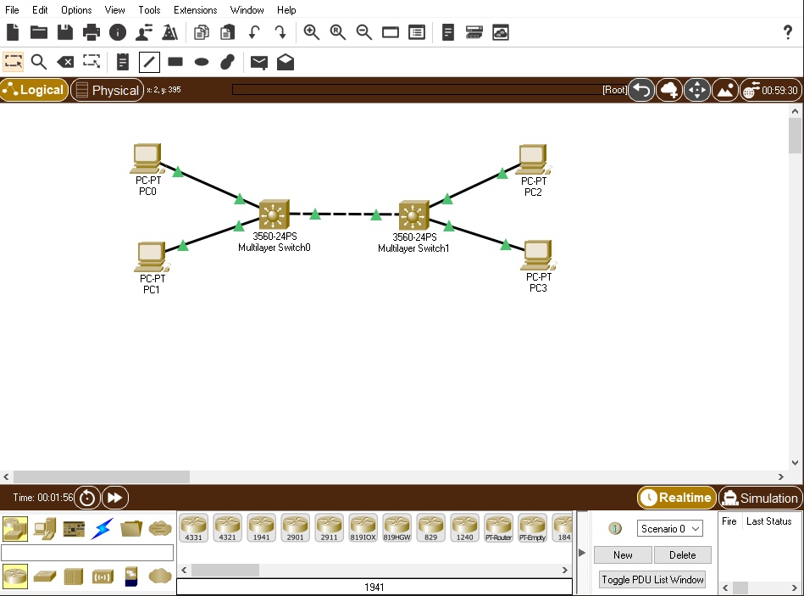Open the Extensions menu
Screen dimensions: 804x596
[195, 9]
